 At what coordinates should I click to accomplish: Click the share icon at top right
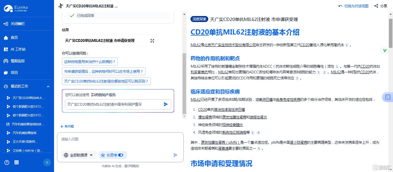376,6
